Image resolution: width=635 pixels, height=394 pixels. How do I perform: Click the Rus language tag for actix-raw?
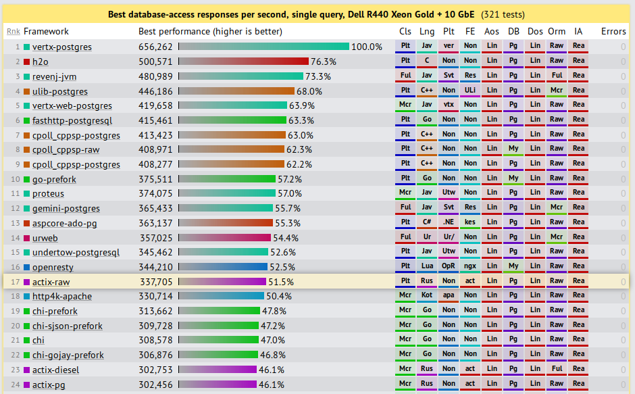click(x=427, y=281)
